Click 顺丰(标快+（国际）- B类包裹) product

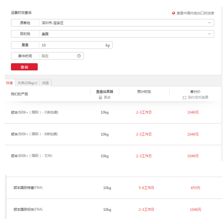pyautogui.click(x=34, y=134)
